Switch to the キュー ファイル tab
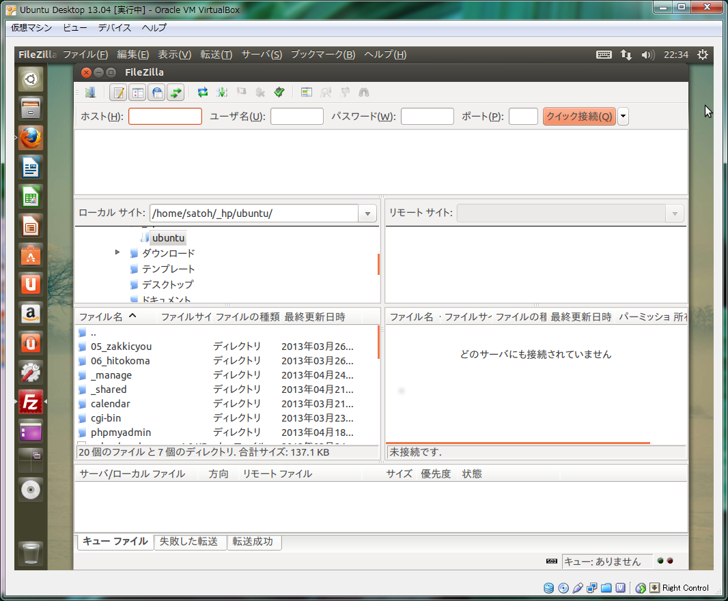728x601 pixels. click(115, 542)
